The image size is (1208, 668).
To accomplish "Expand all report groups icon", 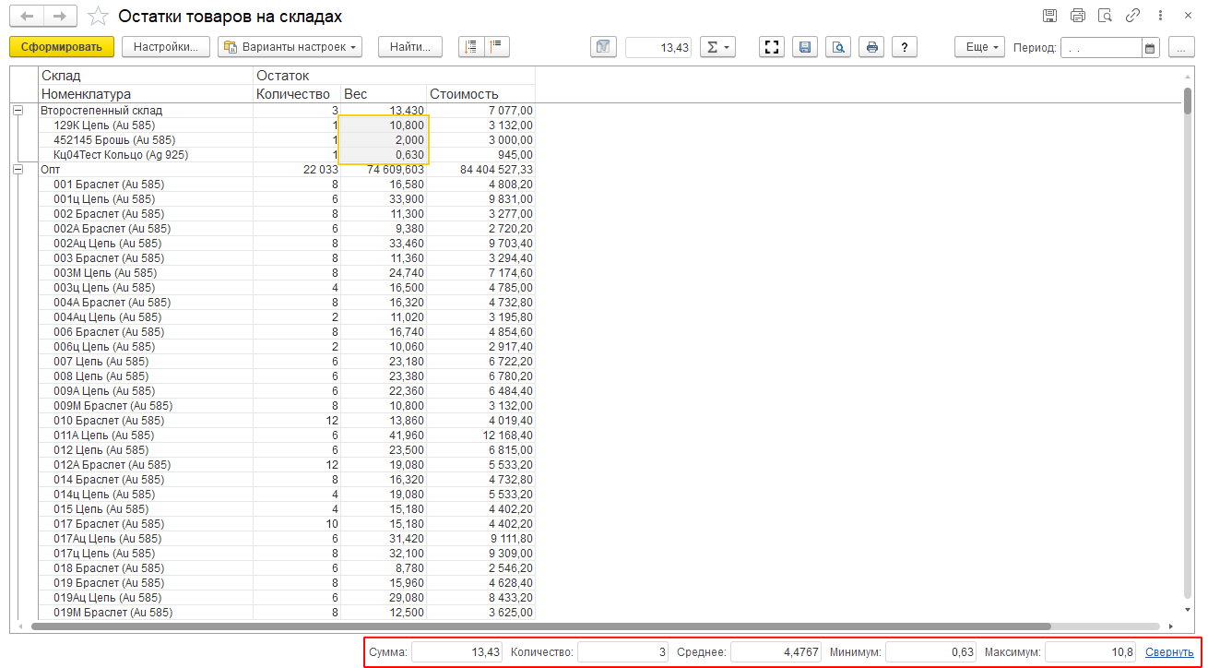I will 471,47.
